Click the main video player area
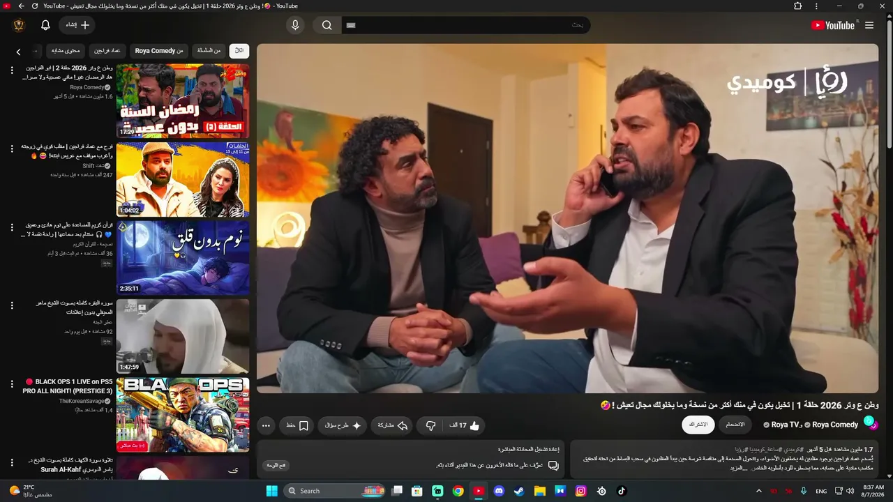This screenshot has width=893, height=502. (x=567, y=218)
